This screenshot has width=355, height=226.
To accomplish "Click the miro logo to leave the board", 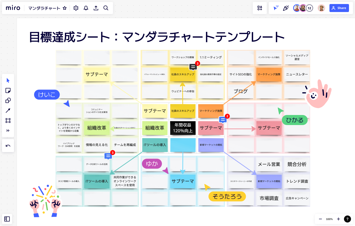I will (x=13, y=8).
